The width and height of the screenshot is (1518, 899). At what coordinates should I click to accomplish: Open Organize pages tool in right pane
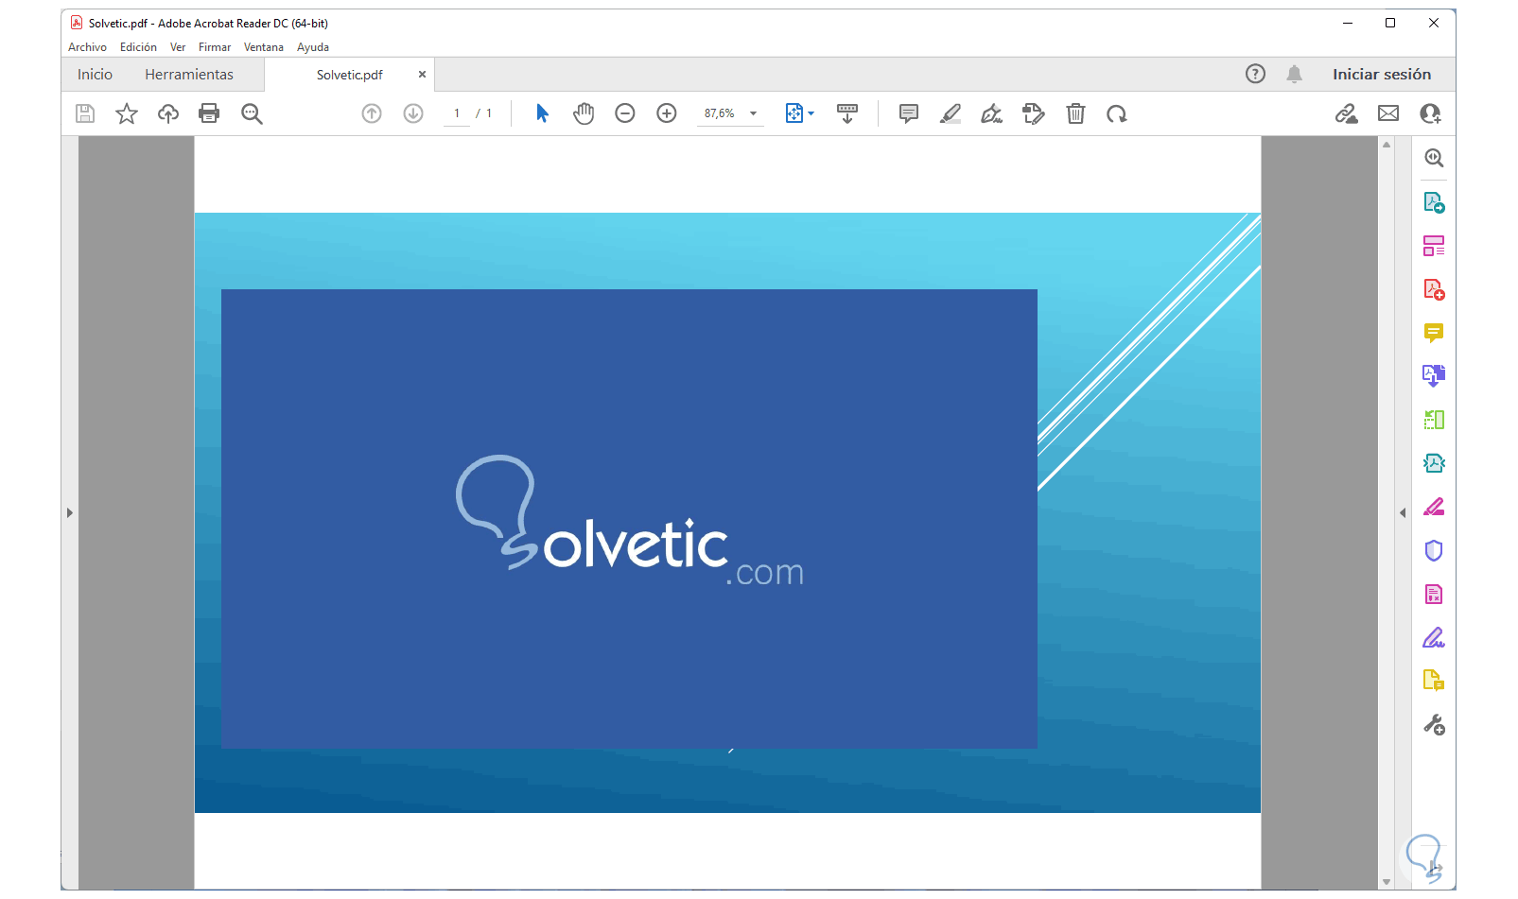click(x=1434, y=246)
